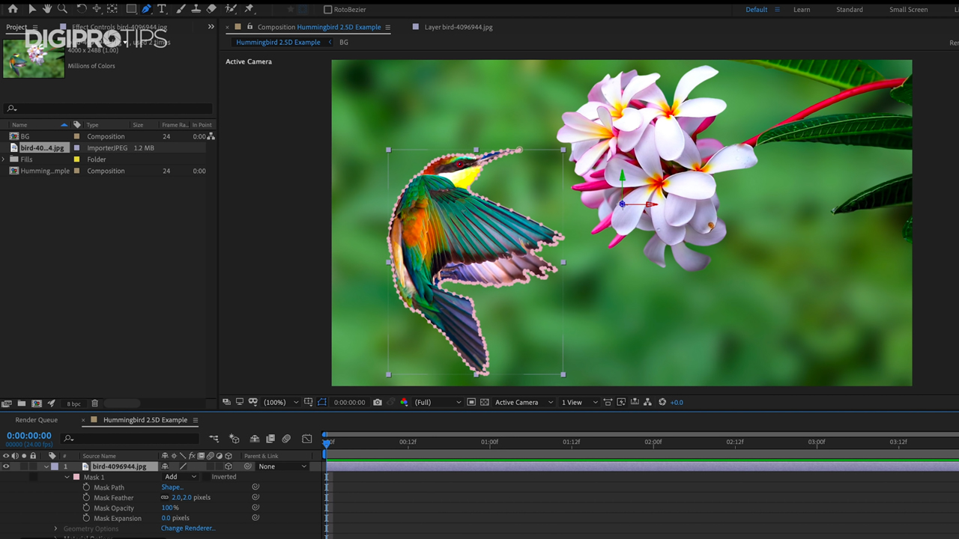Pick the Clone Stamp tool

pyautogui.click(x=197, y=9)
